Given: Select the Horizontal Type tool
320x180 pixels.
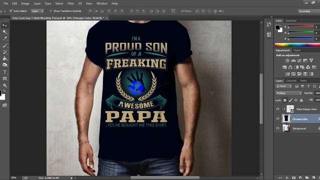Looking at the screenshot, I should click(x=4, y=72).
